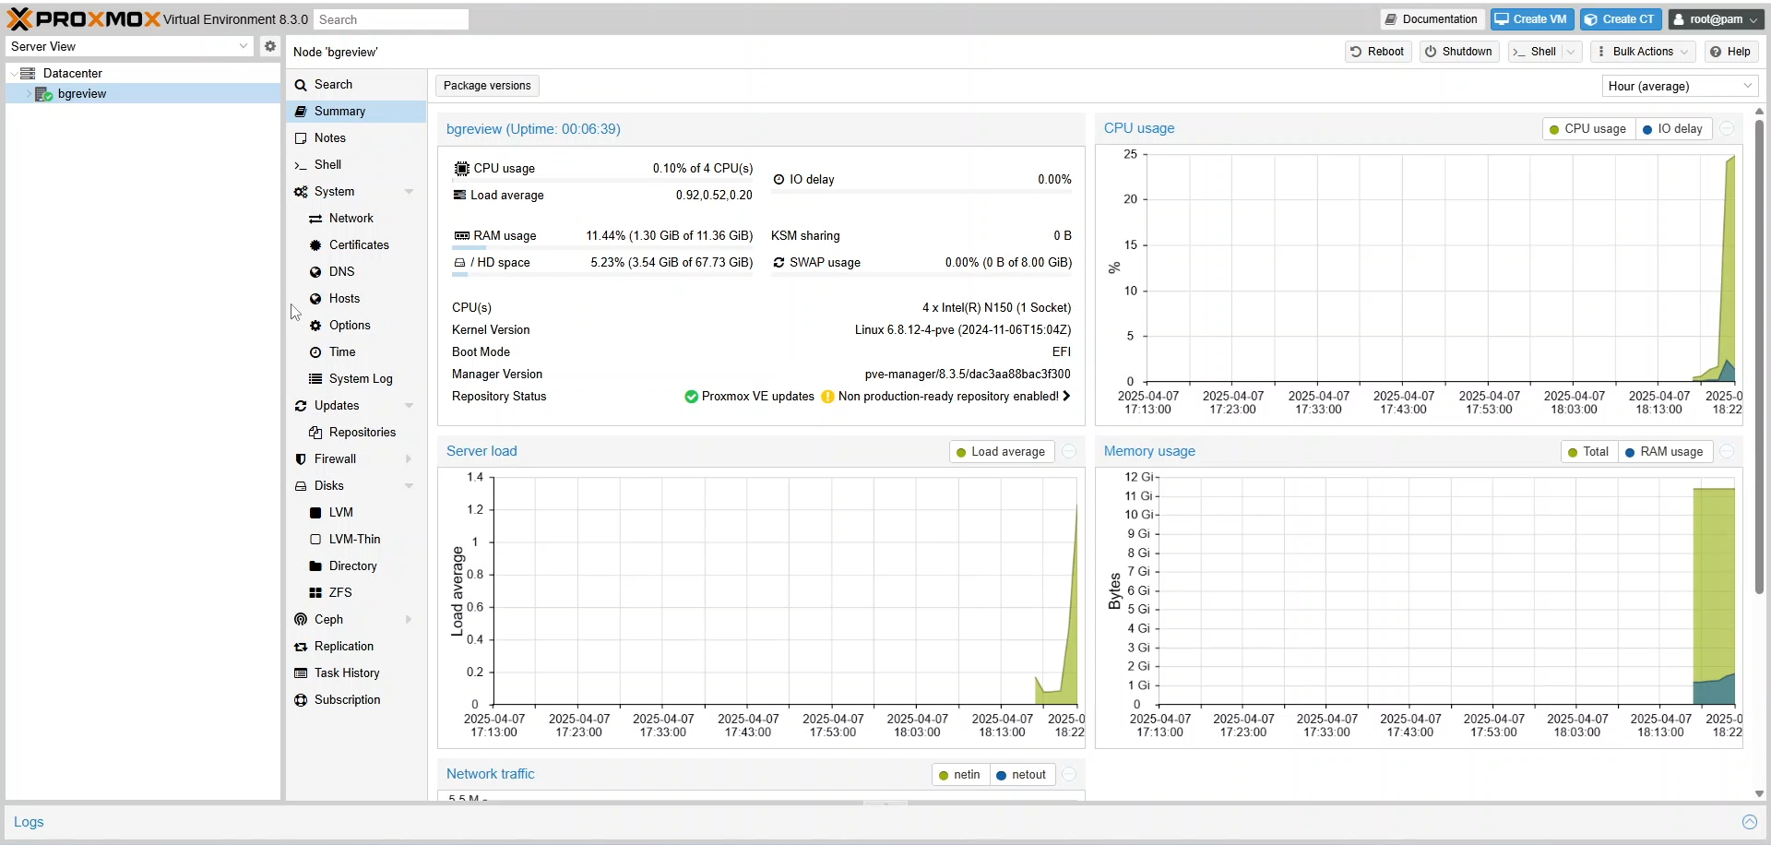The height and width of the screenshot is (845, 1771).
Task: Expand the Logs panel arrow icon
Action: (1749, 822)
